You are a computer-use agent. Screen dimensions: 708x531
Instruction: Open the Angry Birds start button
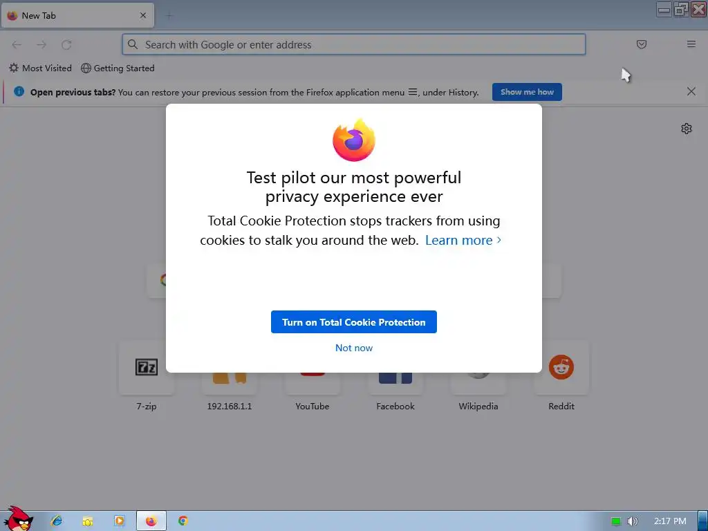pyautogui.click(x=18, y=519)
